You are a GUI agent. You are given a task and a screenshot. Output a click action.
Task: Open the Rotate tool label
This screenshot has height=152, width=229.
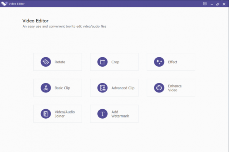(x=60, y=62)
